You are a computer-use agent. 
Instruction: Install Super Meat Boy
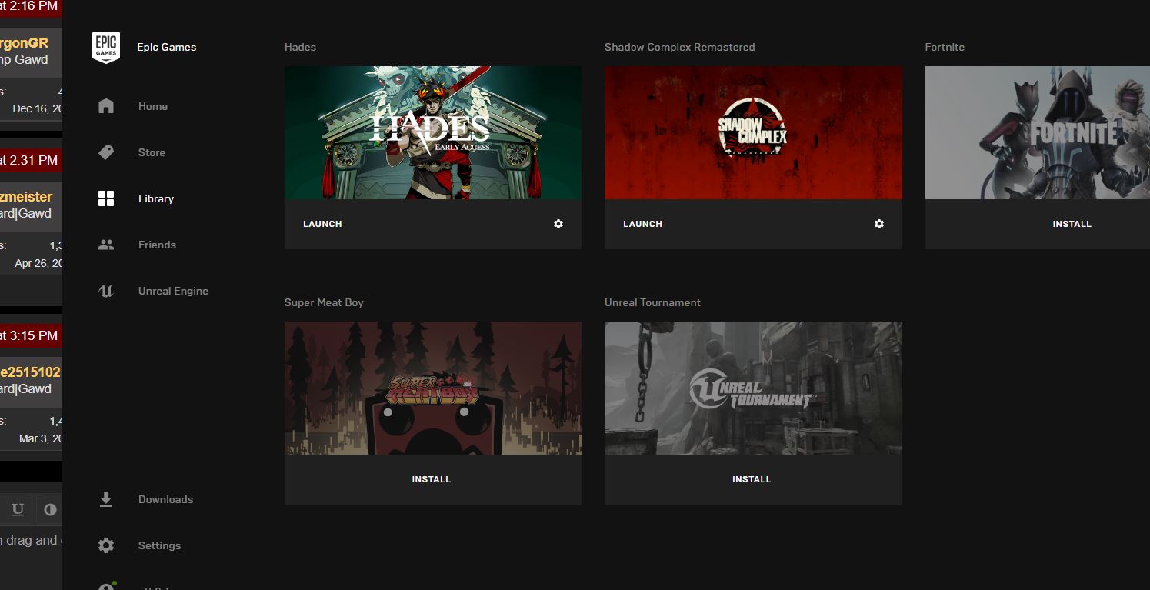point(431,479)
